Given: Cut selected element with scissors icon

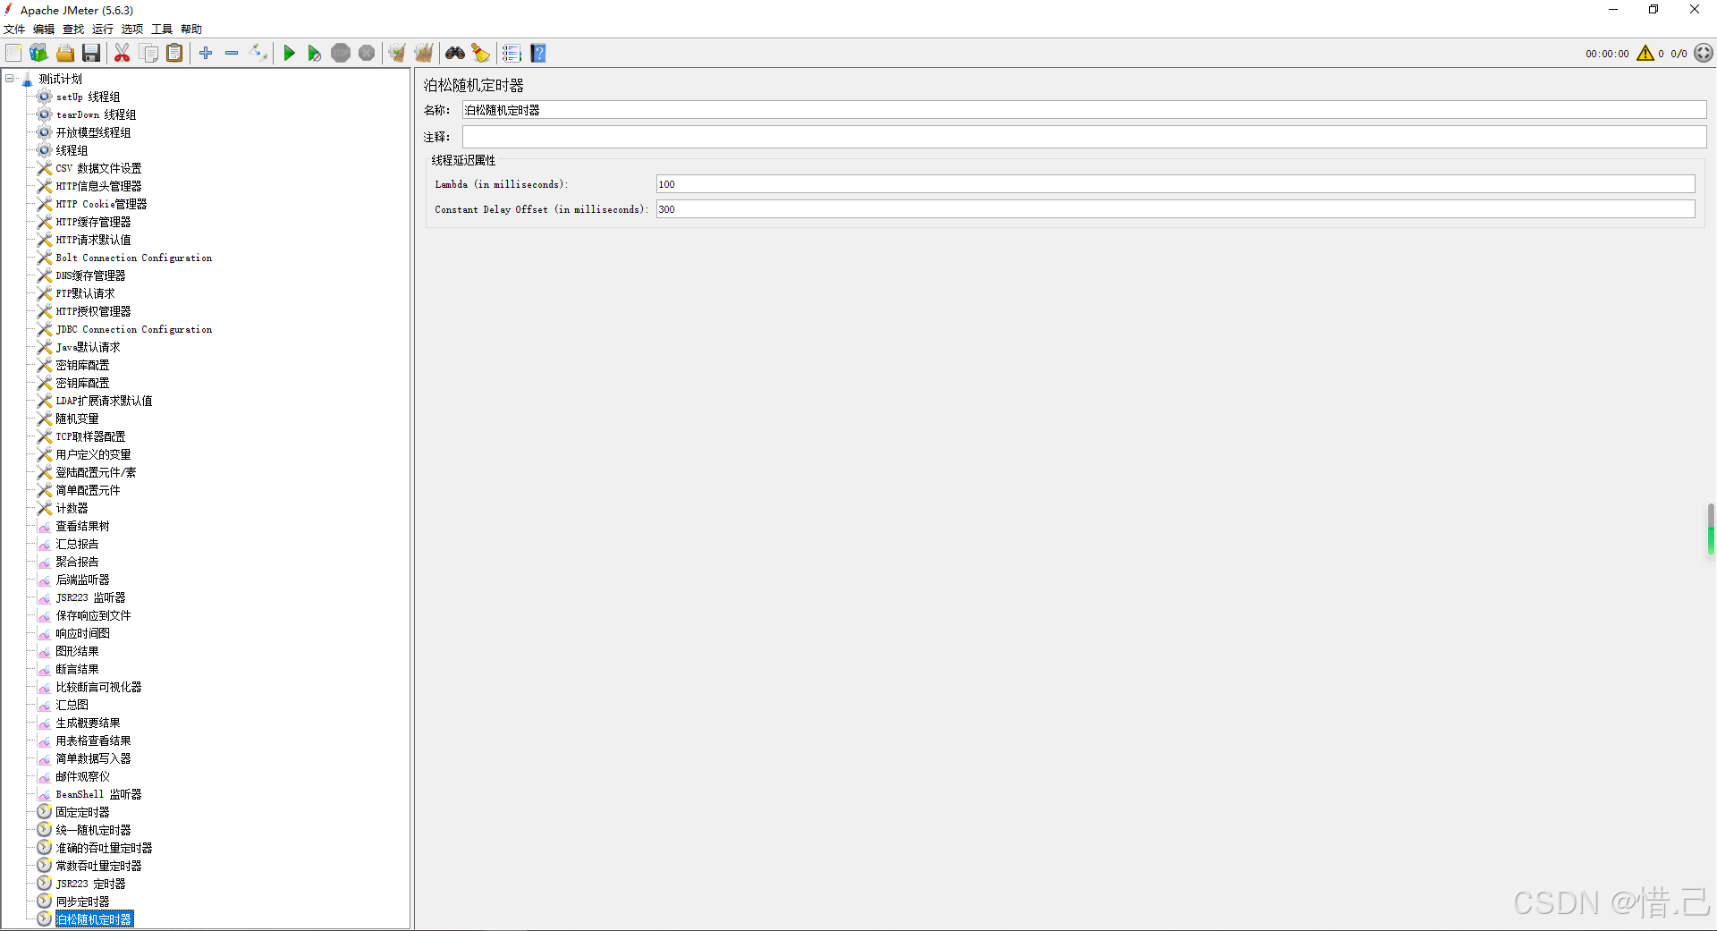Looking at the screenshot, I should click(x=123, y=54).
